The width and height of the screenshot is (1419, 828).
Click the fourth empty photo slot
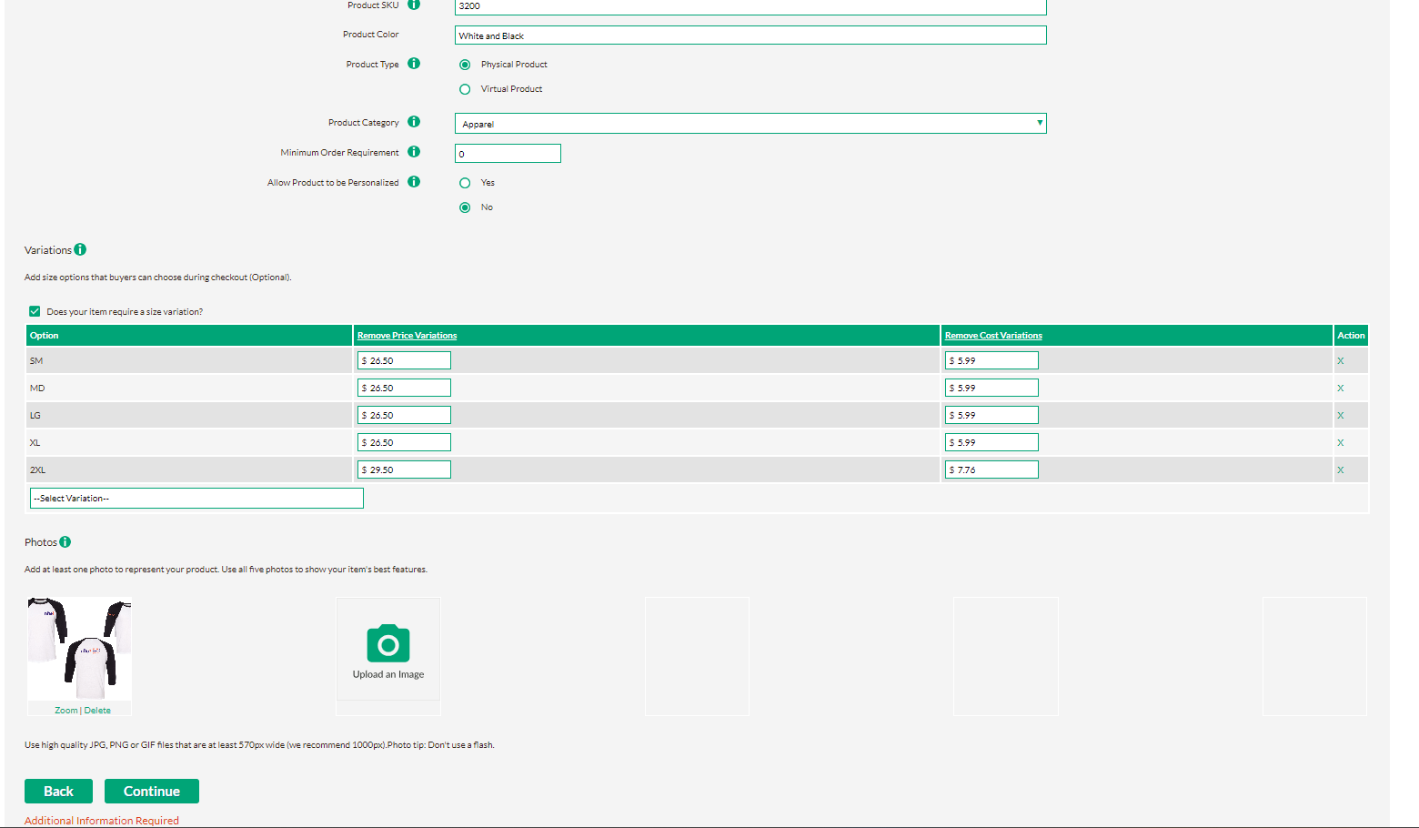(1006, 656)
